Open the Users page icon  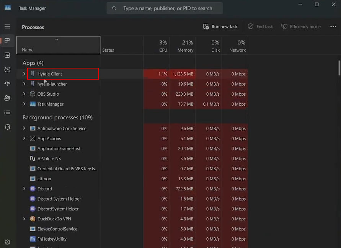(x=7, y=98)
